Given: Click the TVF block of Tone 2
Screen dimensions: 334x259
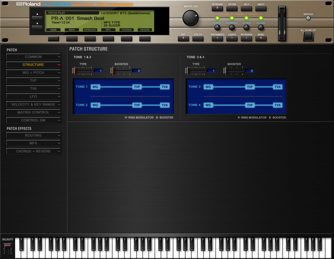Looking at the screenshot, I should 137,105.
